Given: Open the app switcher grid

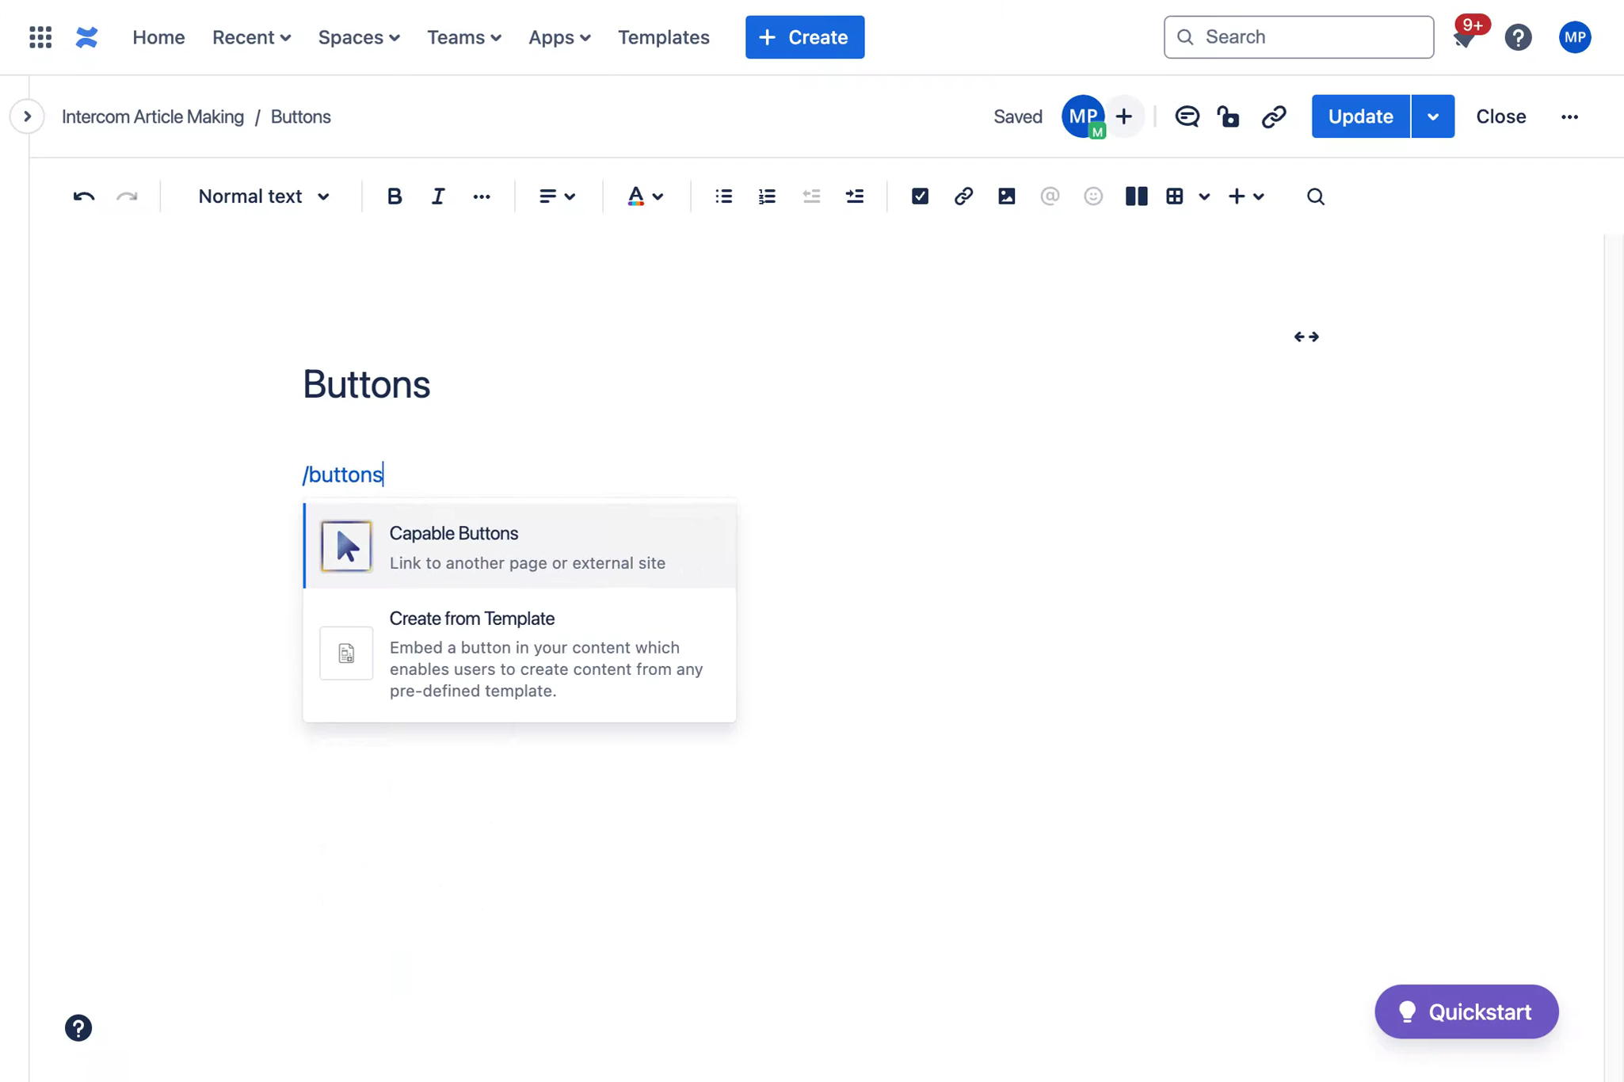Looking at the screenshot, I should (x=40, y=37).
